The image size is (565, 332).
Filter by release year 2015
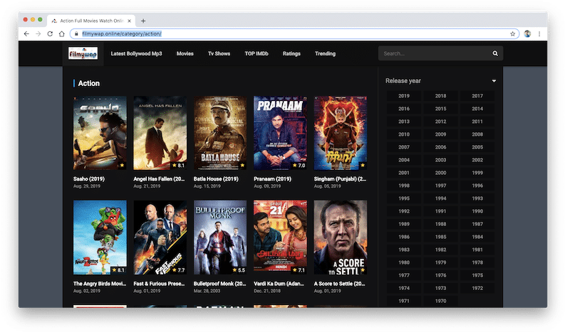pos(441,109)
